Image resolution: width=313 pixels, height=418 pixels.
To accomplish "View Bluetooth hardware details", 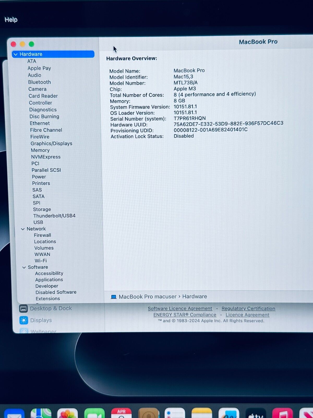I will 39,82.
